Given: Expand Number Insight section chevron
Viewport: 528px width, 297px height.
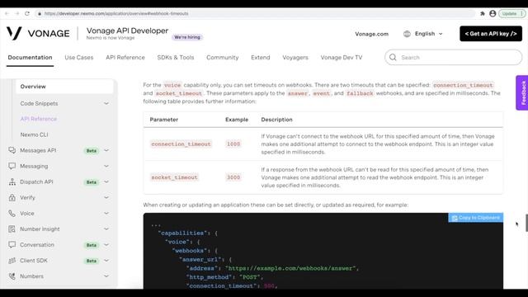Looking at the screenshot, I should point(106,229).
